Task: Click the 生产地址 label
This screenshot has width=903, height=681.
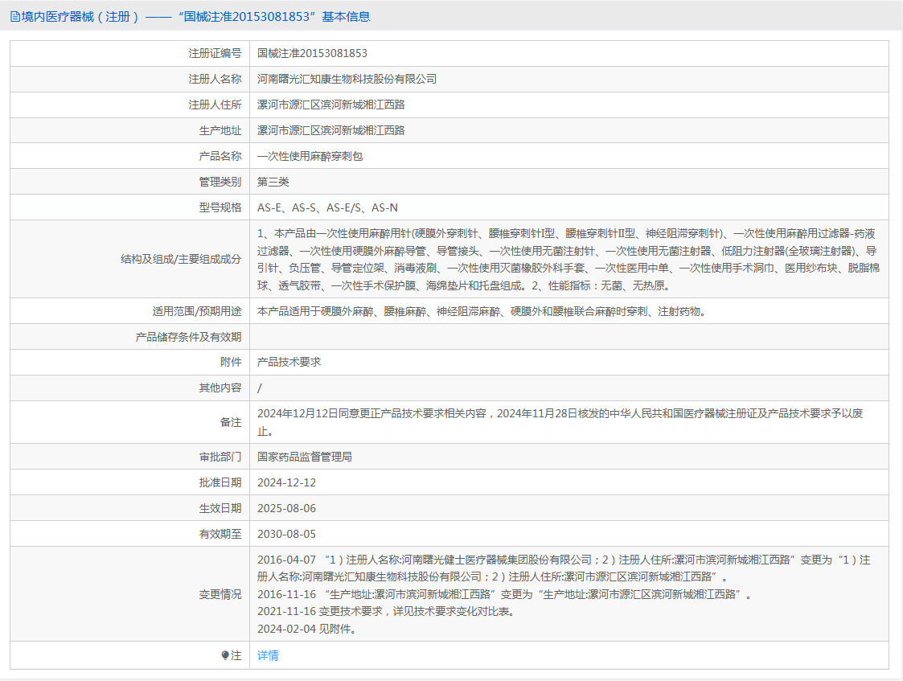Action: 220,131
